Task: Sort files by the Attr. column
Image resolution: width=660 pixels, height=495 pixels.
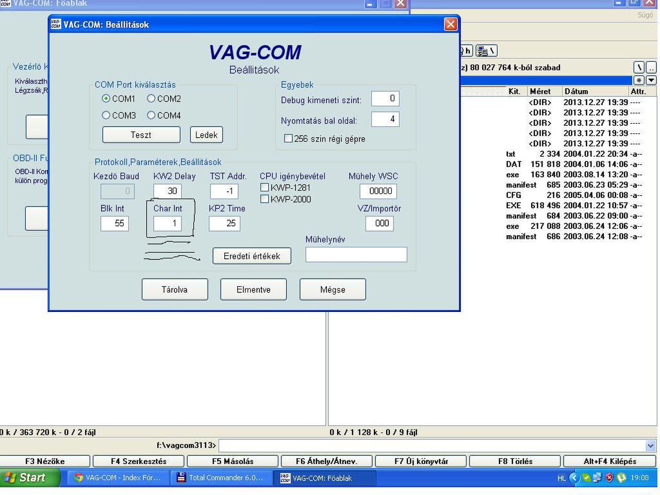Action: 642,91
